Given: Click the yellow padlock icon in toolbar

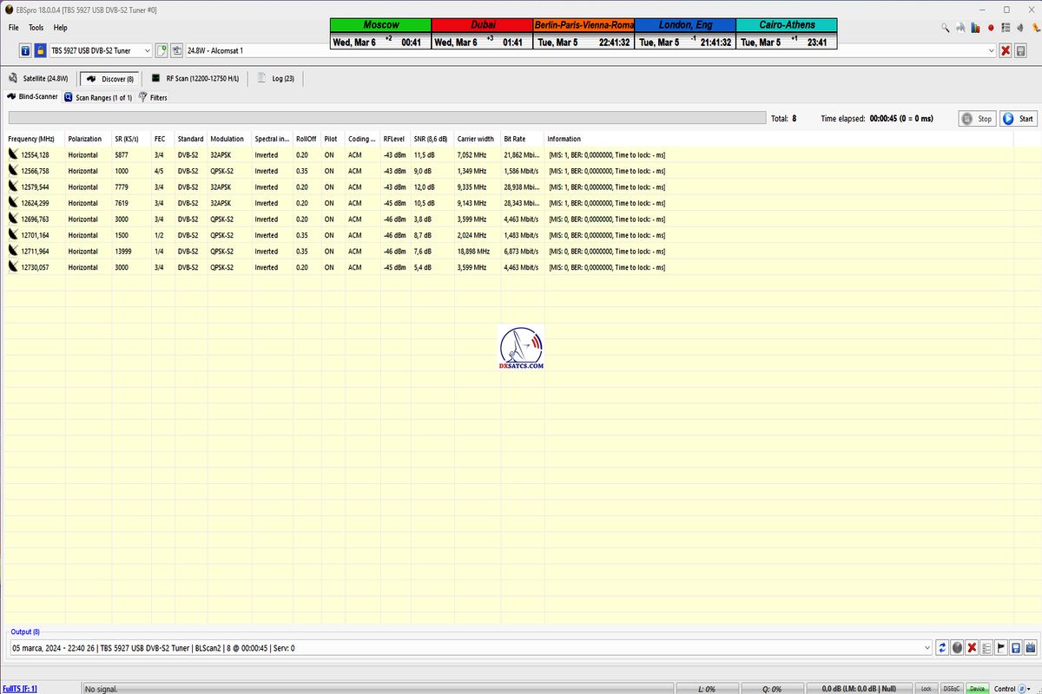Looking at the screenshot, I should click(40, 51).
